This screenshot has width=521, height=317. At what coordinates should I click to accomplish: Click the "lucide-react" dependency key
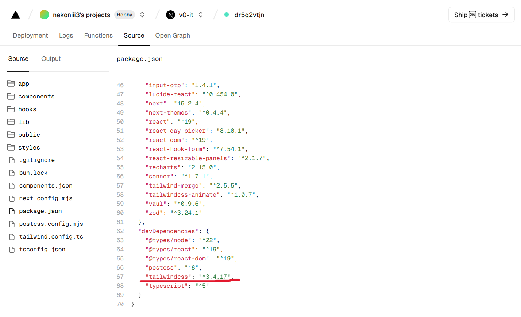tap(170, 94)
